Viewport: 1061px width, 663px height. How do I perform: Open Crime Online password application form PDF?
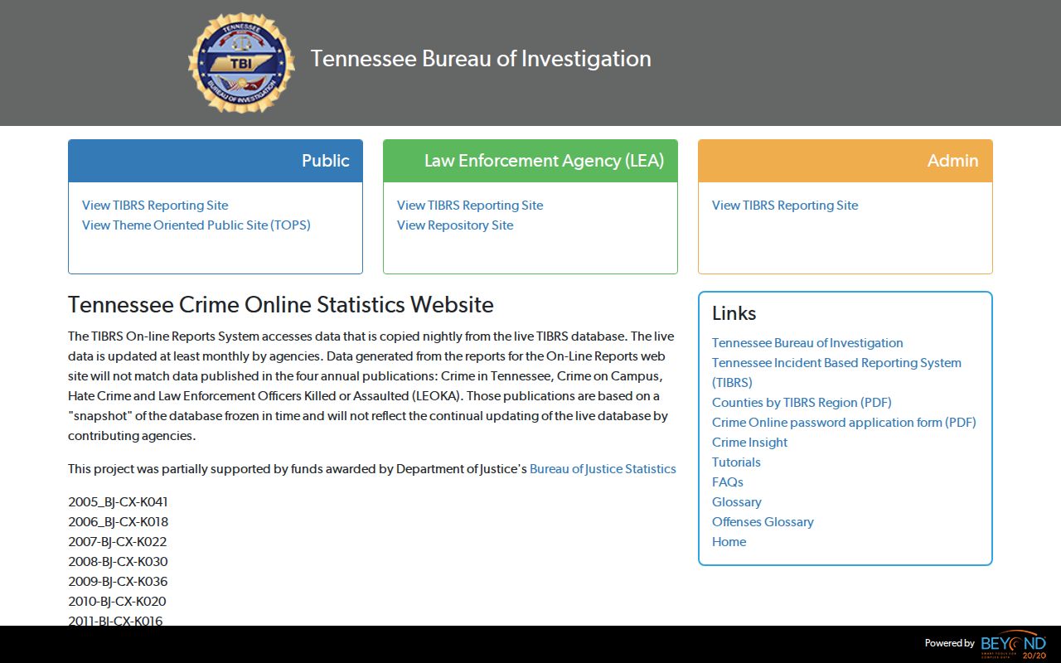[x=844, y=423]
